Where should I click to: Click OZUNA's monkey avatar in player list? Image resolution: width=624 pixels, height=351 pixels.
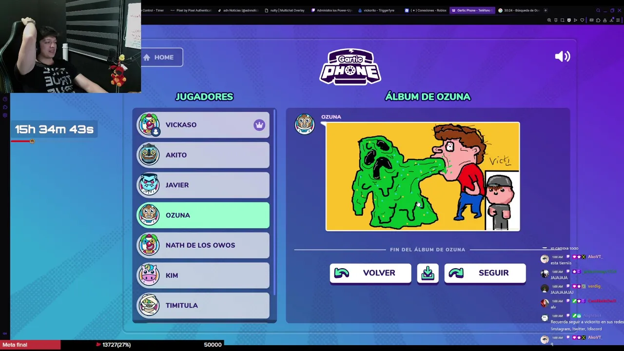click(x=149, y=215)
